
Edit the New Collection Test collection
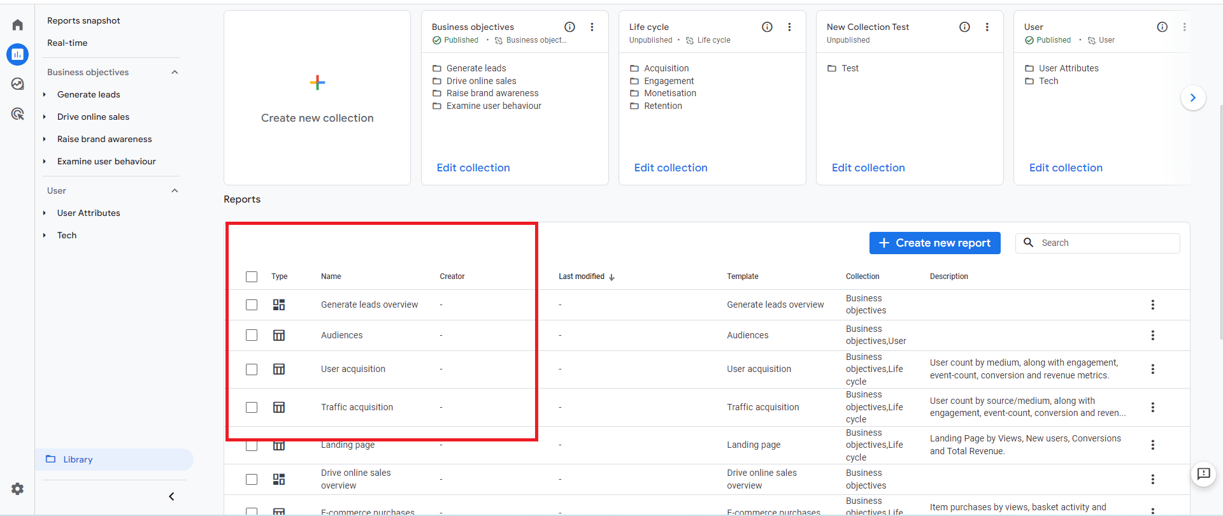click(868, 168)
